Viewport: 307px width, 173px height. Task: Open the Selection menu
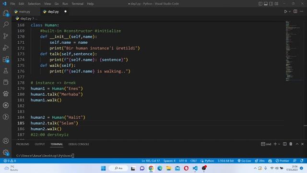tap(34, 4)
